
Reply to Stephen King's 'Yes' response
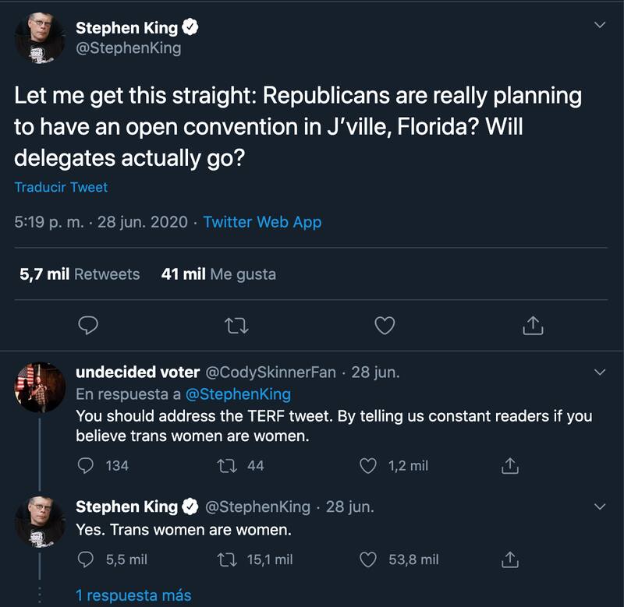coord(87,559)
